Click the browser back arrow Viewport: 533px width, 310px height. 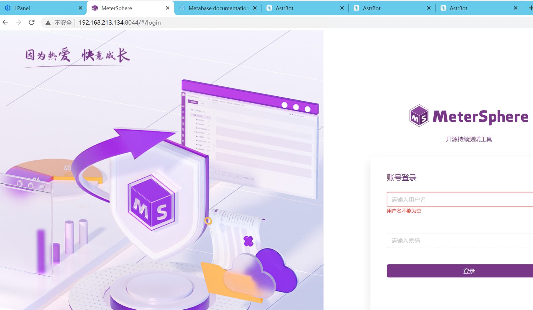tap(5, 22)
